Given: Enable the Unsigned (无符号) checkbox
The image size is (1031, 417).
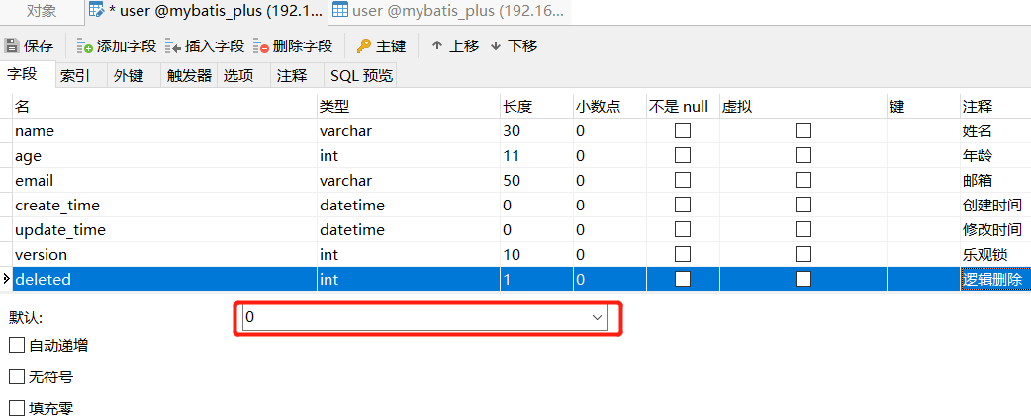Looking at the screenshot, I should tap(17, 376).
